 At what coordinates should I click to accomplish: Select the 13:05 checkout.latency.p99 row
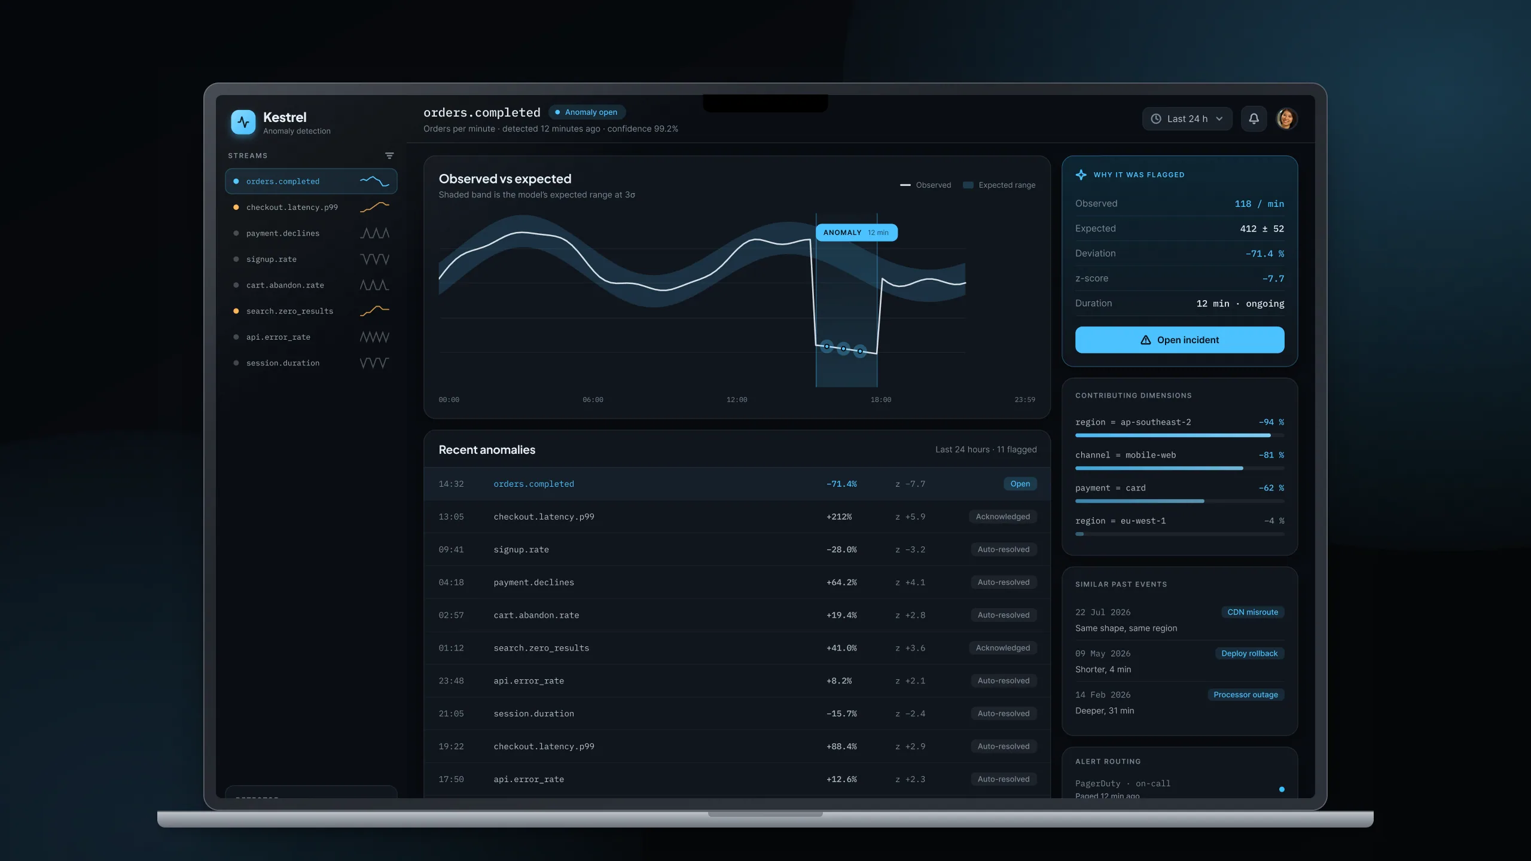pyautogui.click(x=737, y=517)
